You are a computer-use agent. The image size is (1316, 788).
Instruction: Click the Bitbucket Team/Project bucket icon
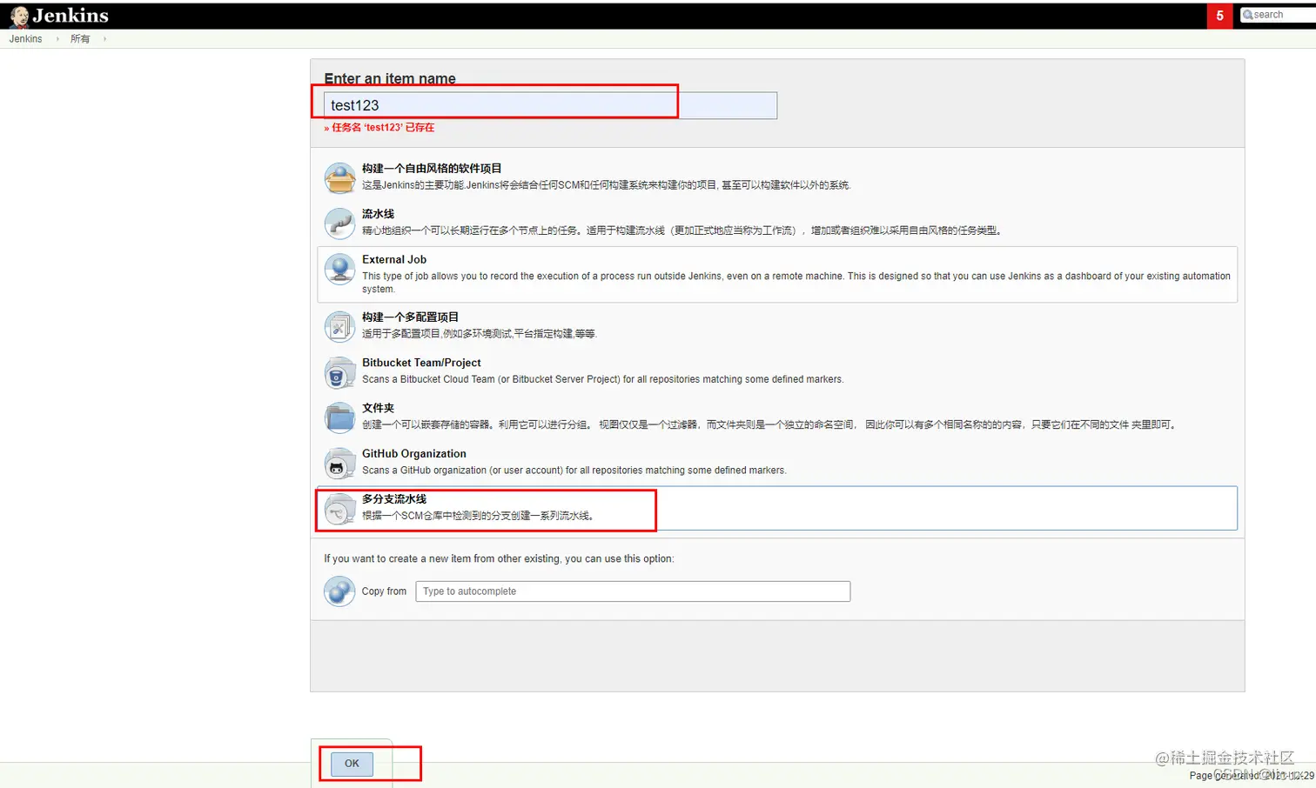pyautogui.click(x=339, y=372)
